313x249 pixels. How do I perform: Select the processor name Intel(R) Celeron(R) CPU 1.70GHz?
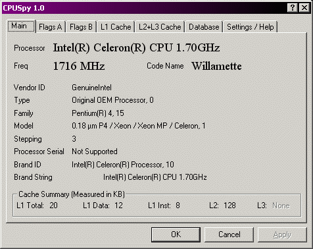coord(136,48)
